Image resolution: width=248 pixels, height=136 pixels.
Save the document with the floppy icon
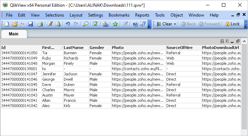pos(30,24)
